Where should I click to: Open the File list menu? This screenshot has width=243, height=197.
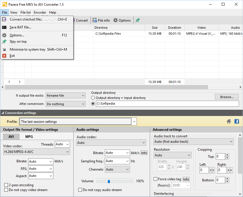[x=26, y=13]
